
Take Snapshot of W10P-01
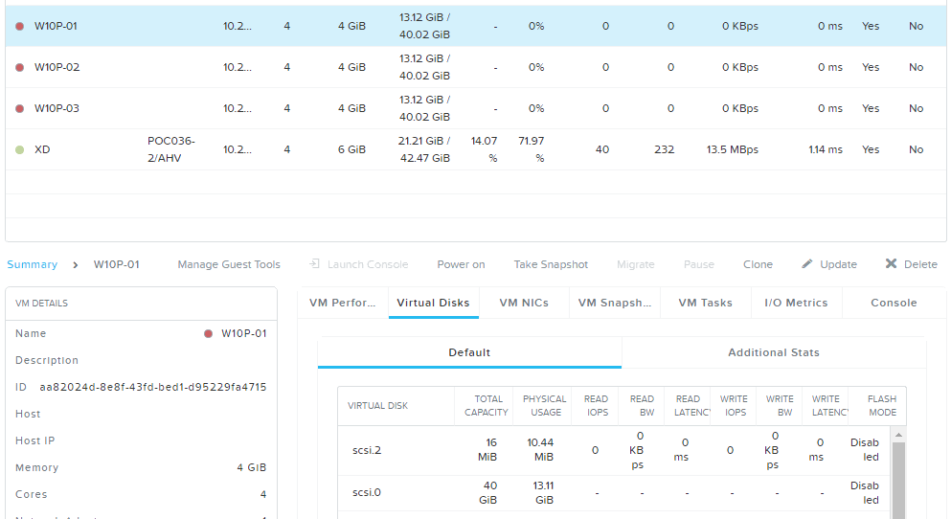coord(551,264)
